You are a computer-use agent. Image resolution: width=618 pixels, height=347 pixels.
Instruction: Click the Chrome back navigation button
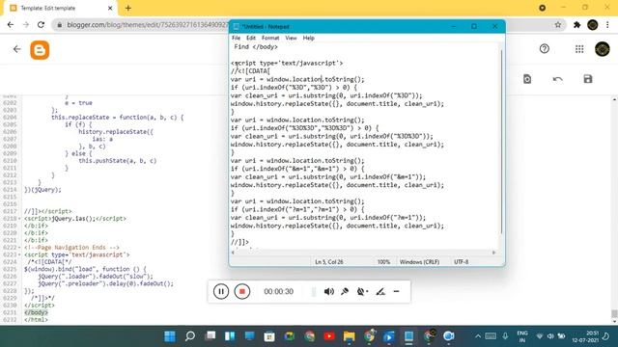click(11, 25)
